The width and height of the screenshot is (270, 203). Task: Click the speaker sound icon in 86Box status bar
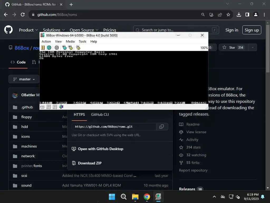61,107
